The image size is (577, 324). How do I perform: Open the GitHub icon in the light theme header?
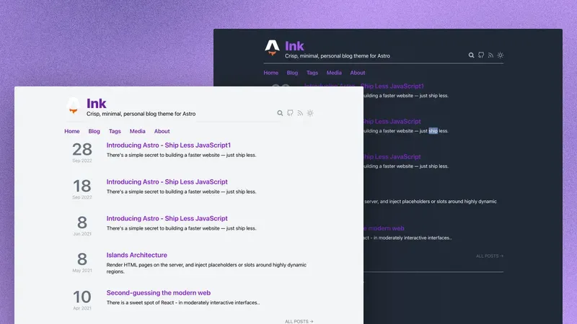[x=290, y=113]
